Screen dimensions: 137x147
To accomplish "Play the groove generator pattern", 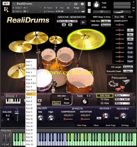I will 83,22.
